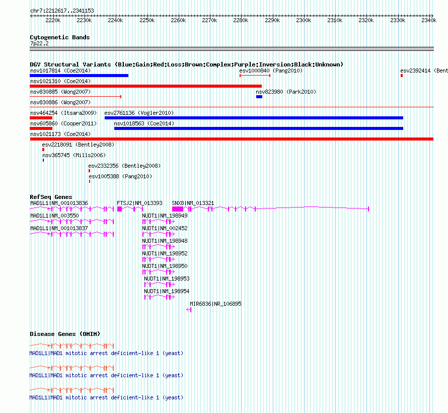The image size is (448, 413).
Task: Open the nsv830885 (Wong2007) variant label
Action: click(60, 92)
